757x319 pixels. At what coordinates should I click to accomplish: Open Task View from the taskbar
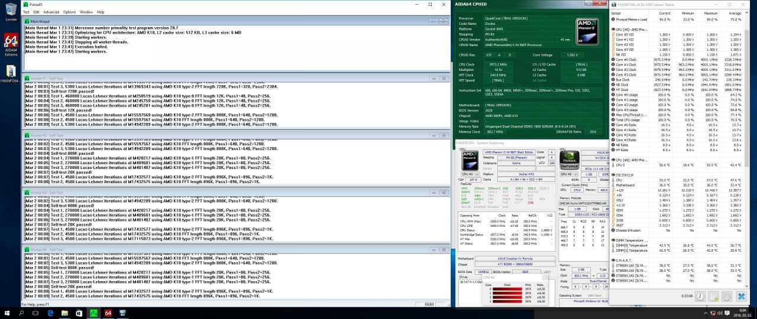pos(35,313)
